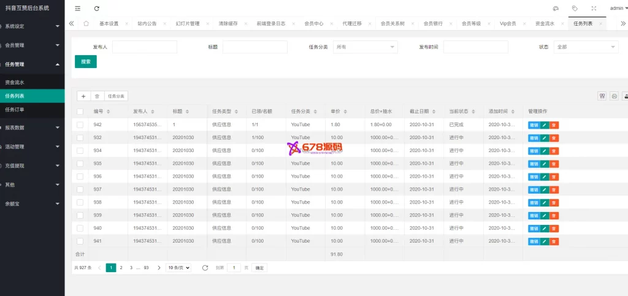Click the 发布时间 date input field
628x296 pixels.
(476, 47)
